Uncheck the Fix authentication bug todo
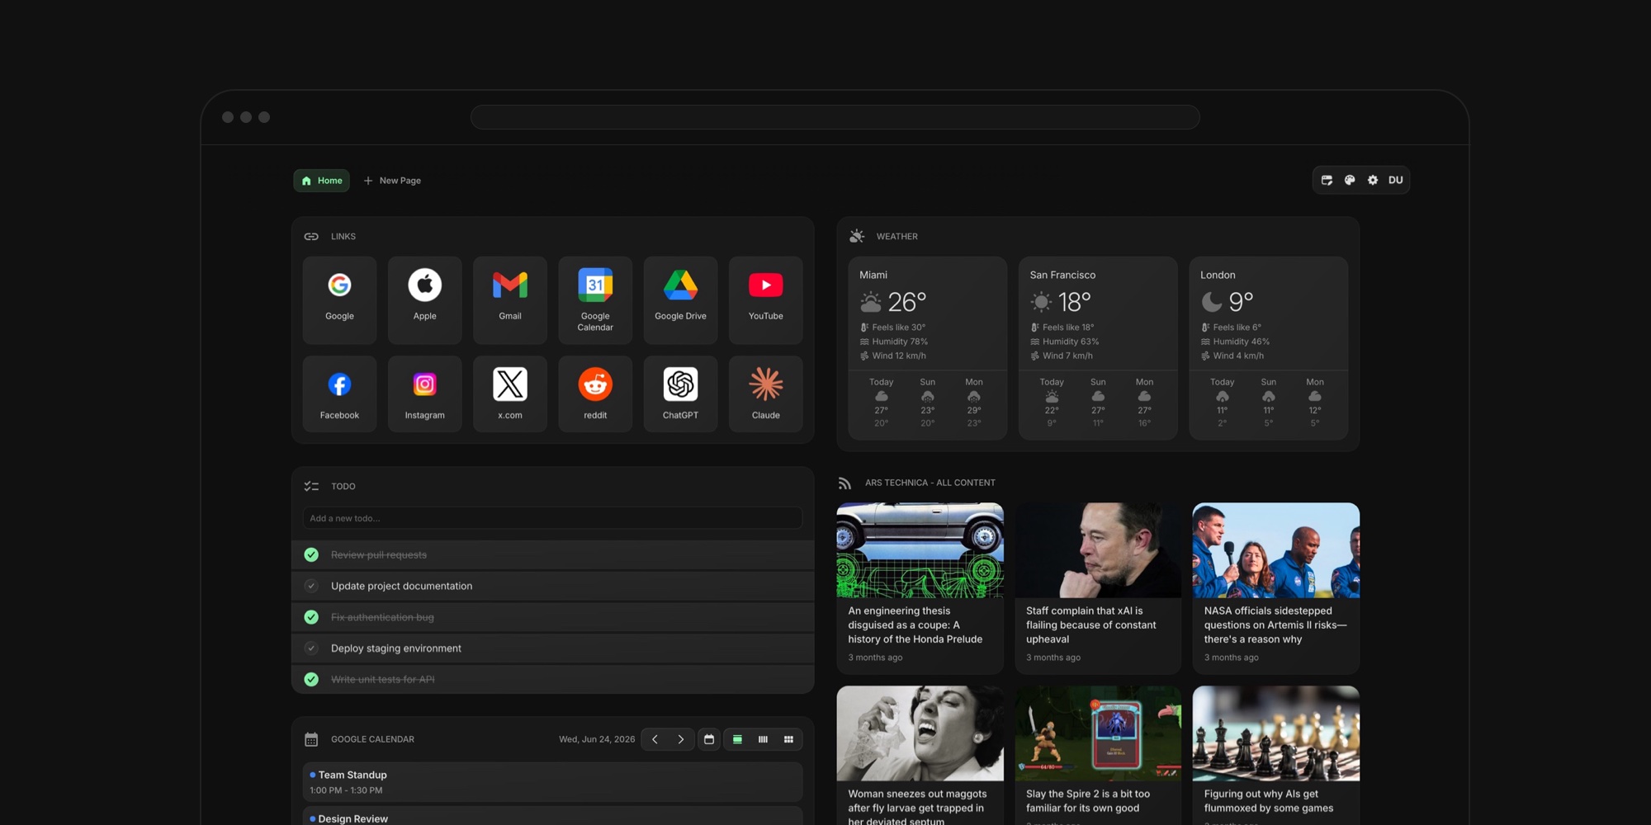The height and width of the screenshot is (825, 1651). tap(311, 617)
